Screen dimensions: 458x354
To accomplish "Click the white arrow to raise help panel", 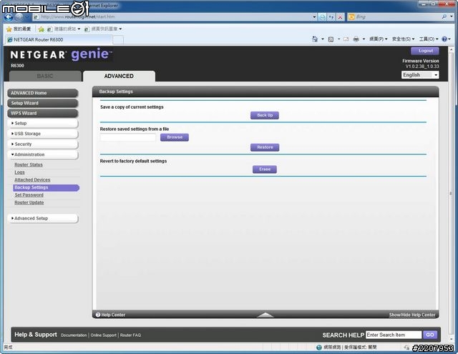I will (265, 315).
